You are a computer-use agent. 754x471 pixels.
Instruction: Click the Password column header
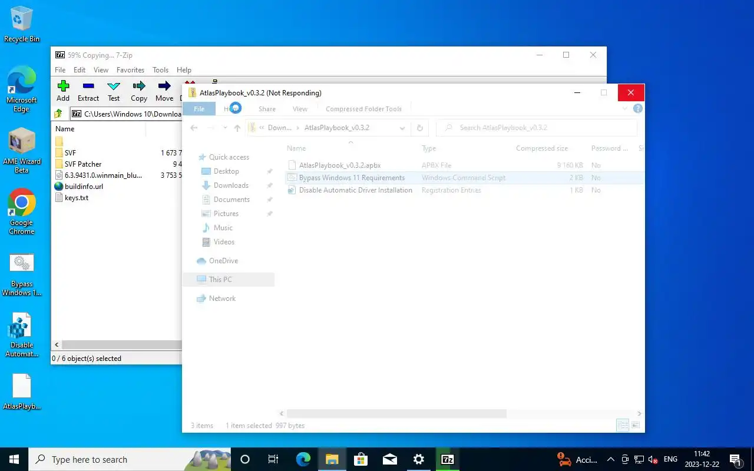[x=610, y=148]
